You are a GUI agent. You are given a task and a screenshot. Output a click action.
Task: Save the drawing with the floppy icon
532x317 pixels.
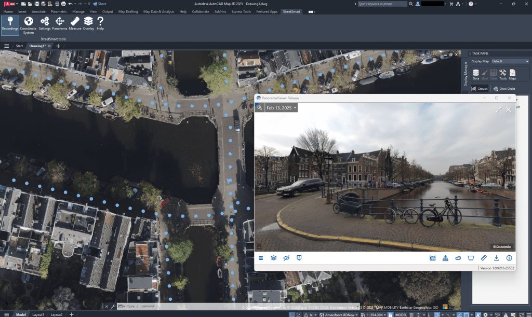37,4
